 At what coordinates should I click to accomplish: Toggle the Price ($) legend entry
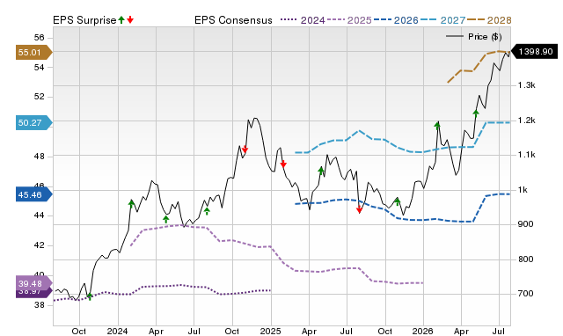pyautogui.click(x=473, y=37)
